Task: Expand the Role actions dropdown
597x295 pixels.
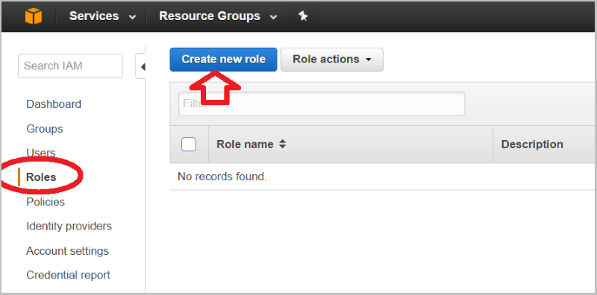Action: pos(332,60)
